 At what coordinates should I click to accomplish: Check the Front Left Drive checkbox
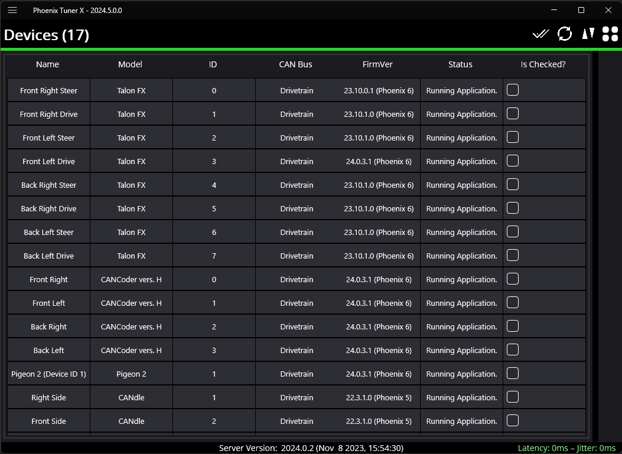pyautogui.click(x=513, y=161)
